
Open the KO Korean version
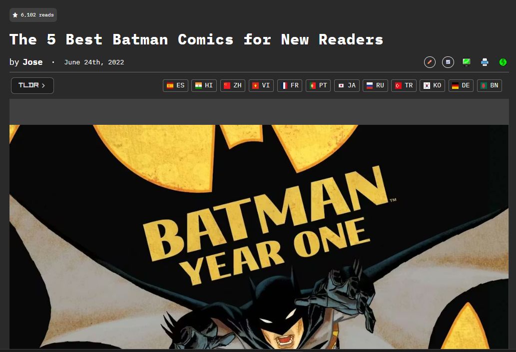[433, 85]
